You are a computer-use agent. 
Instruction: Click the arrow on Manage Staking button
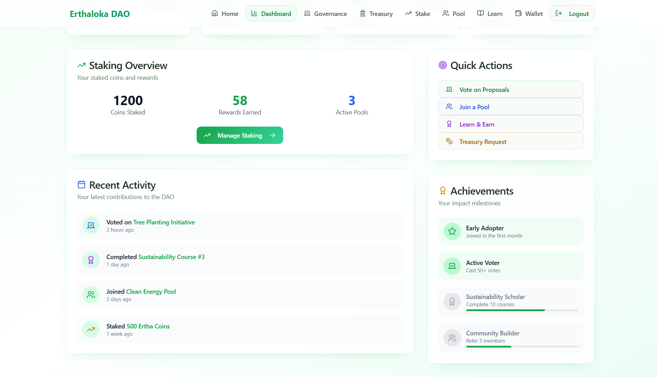point(273,135)
